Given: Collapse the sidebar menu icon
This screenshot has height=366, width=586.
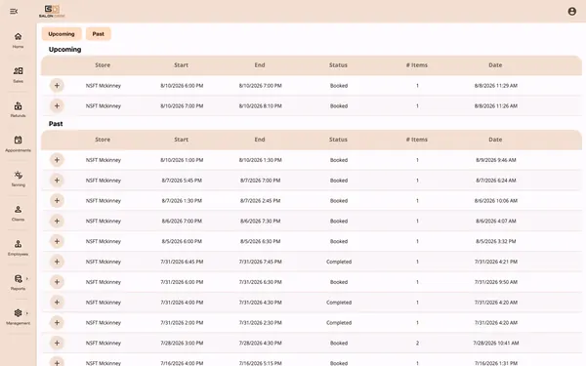Looking at the screenshot, I should 14,12.
